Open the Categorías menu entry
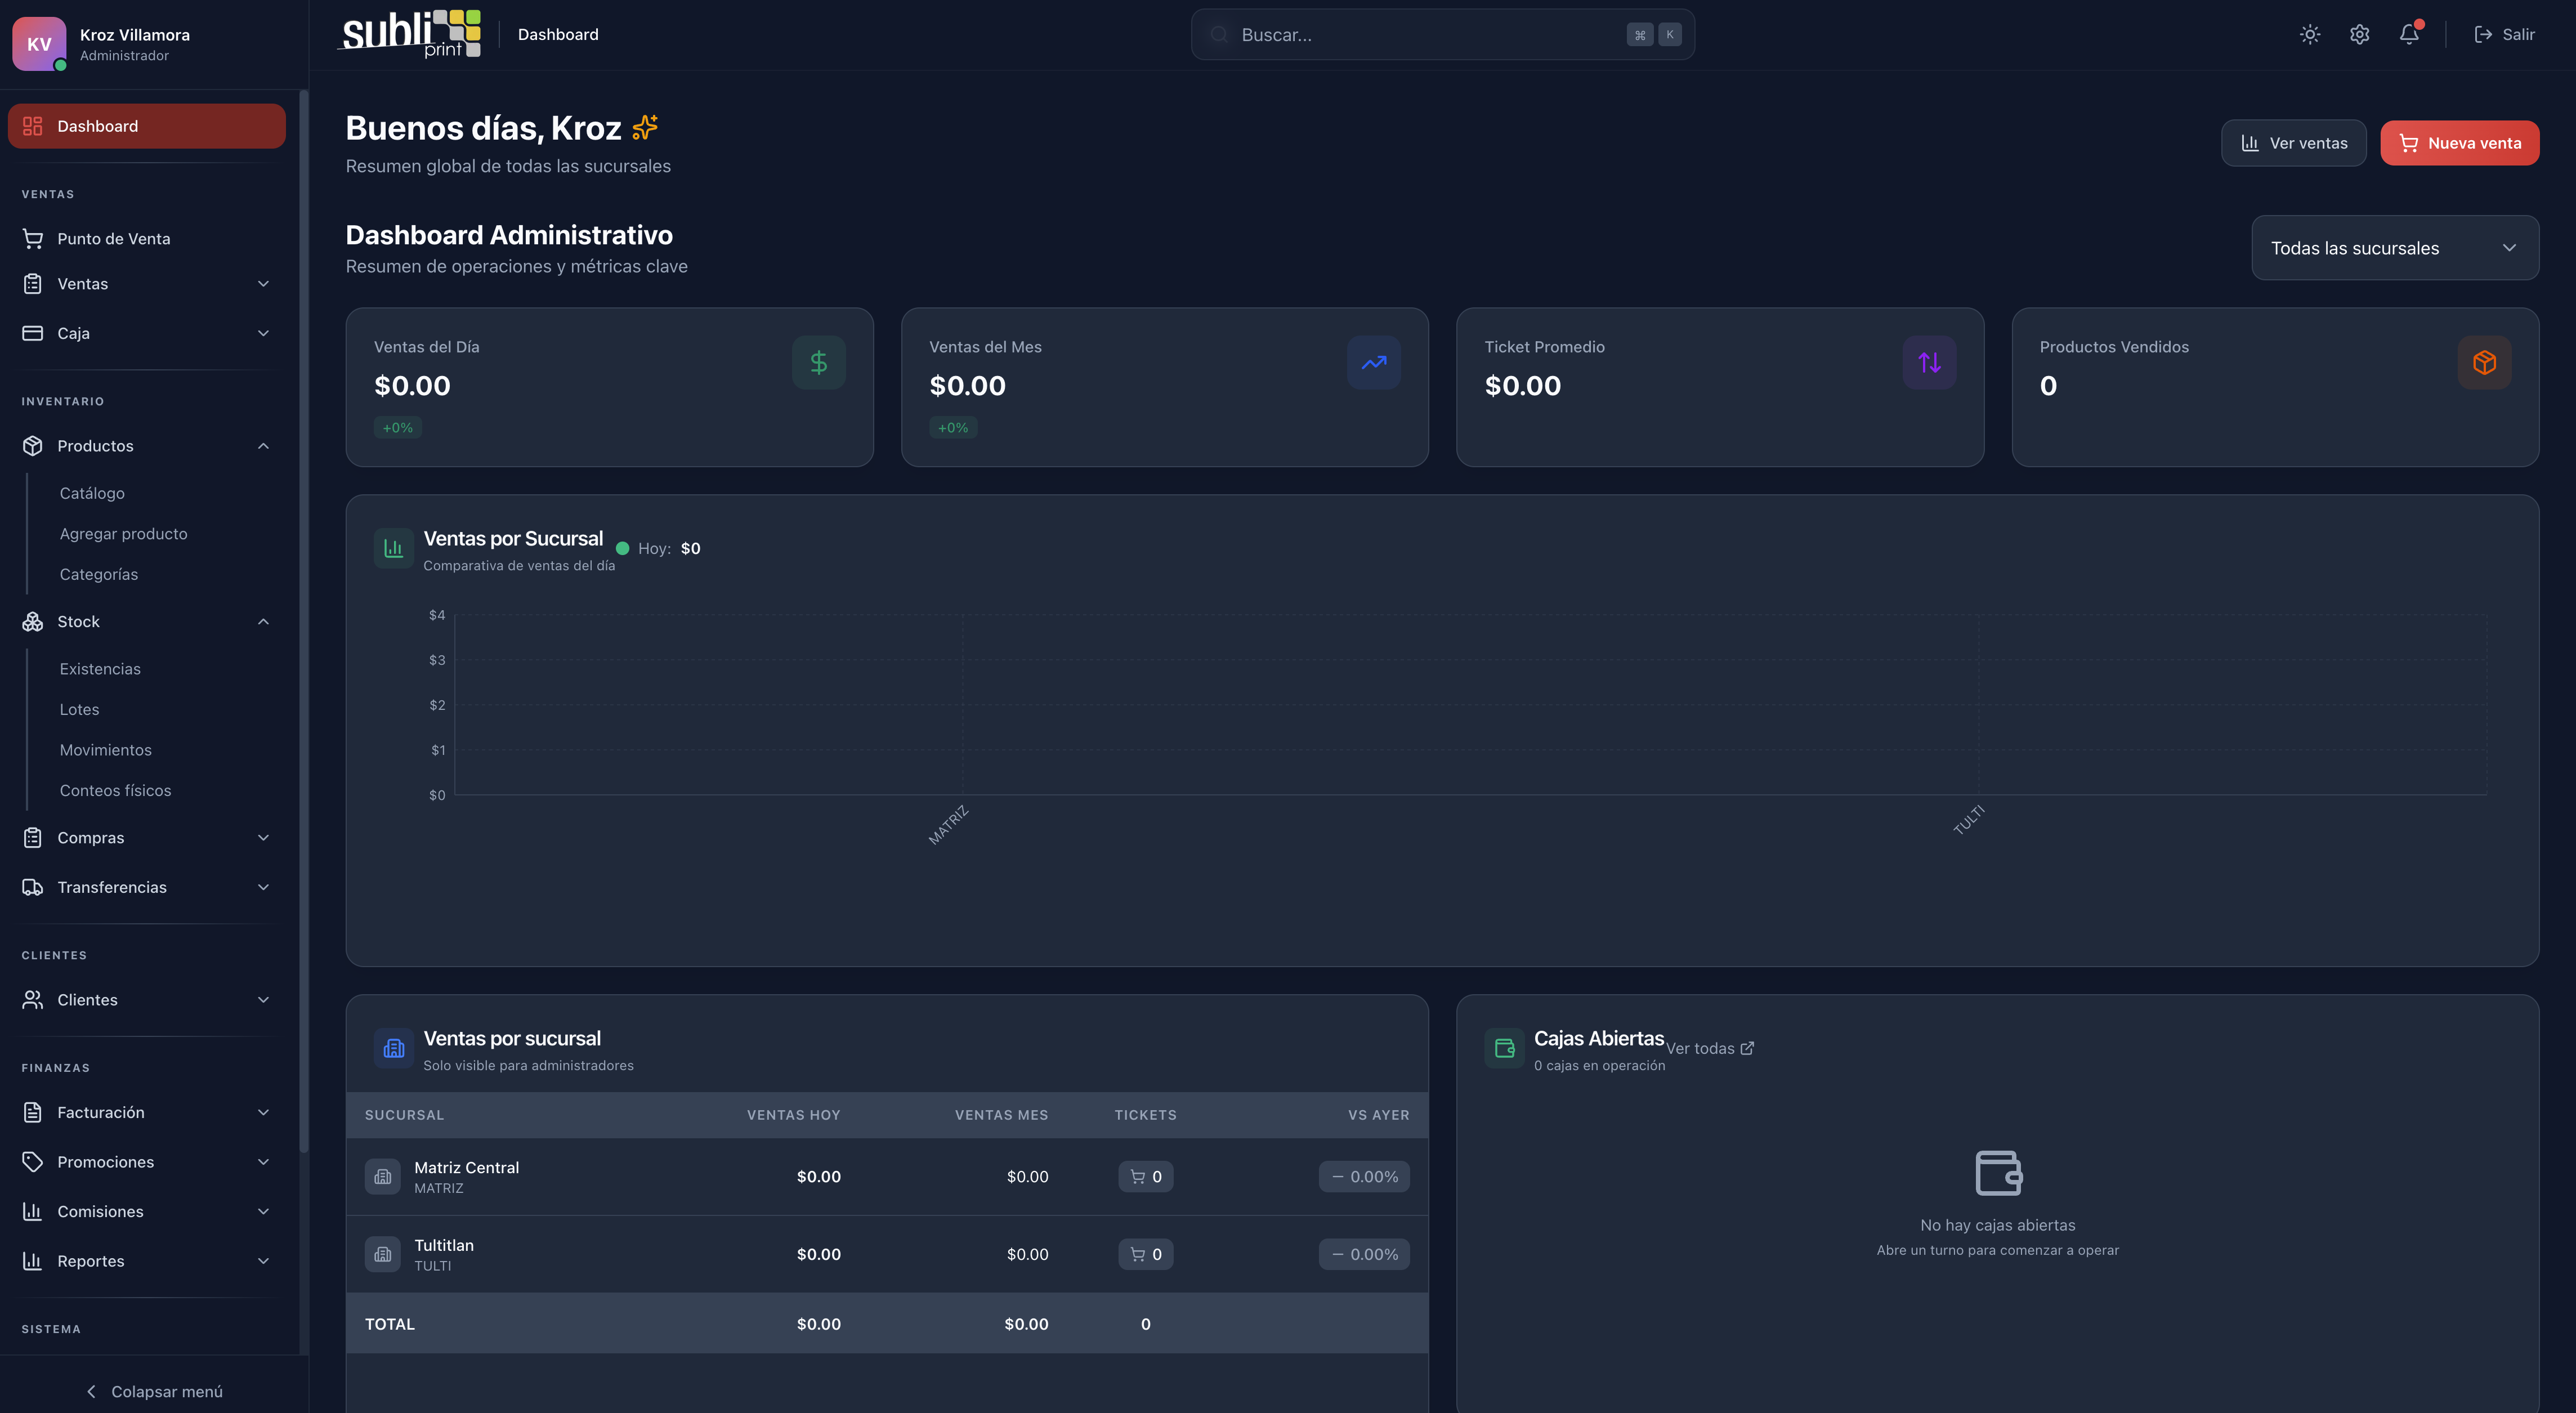Image resolution: width=2576 pixels, height=1413 pixels. [98, 574]
